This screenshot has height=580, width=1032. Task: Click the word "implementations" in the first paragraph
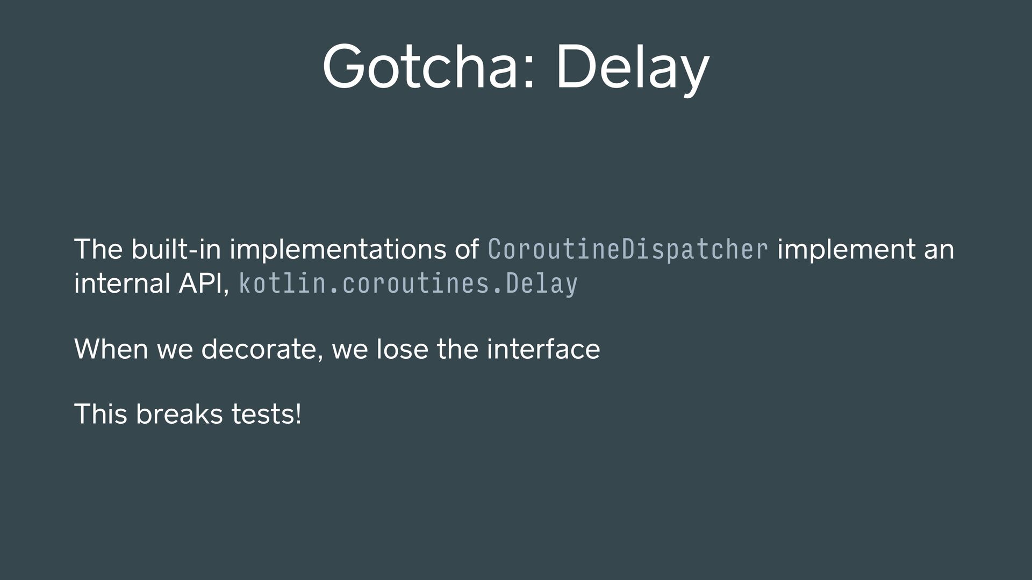tap(338, 250)
